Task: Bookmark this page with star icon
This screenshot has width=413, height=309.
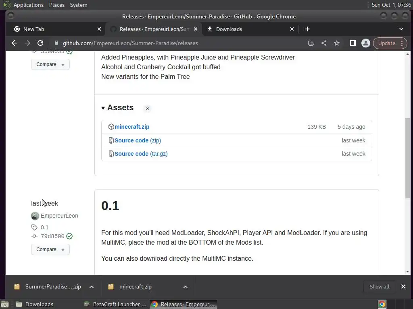Action: 337,43
